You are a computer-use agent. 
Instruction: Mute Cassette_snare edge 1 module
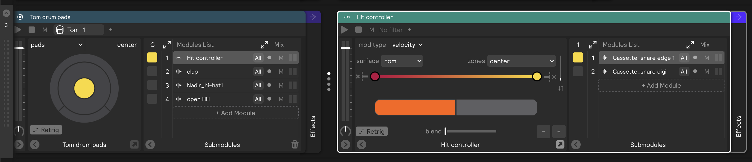(x=706, y=58)
